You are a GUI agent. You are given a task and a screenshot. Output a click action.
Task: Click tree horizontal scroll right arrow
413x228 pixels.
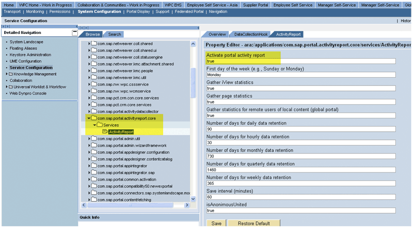187,205
